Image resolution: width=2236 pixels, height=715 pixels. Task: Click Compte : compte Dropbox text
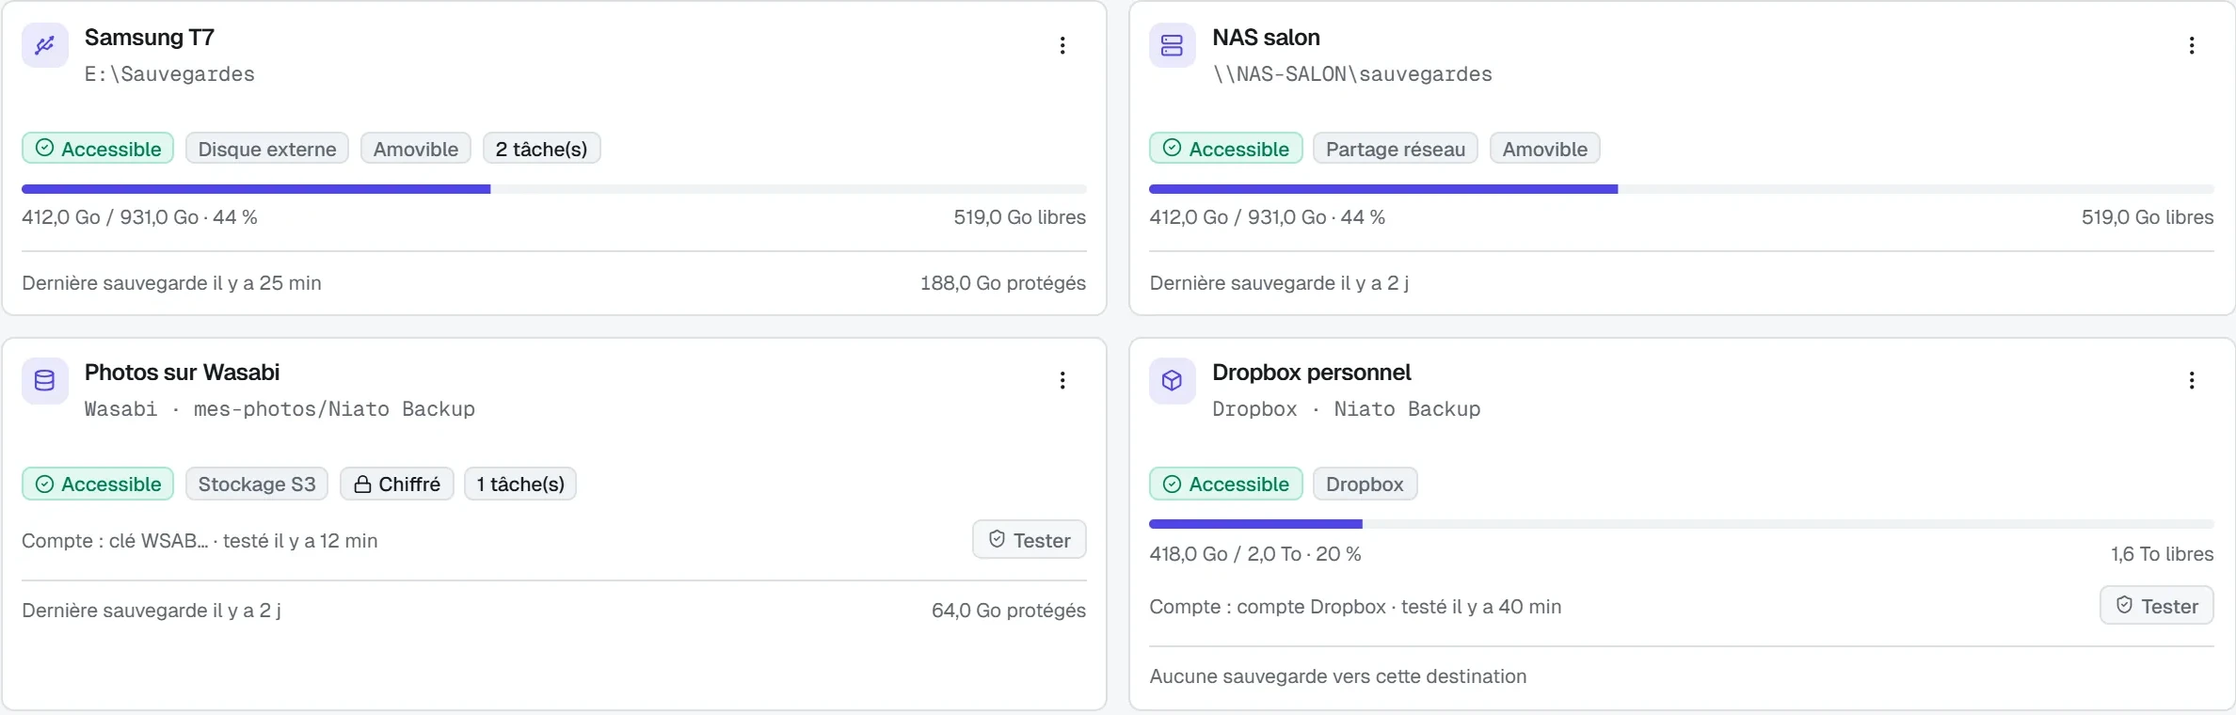(x=1355, y=607)
